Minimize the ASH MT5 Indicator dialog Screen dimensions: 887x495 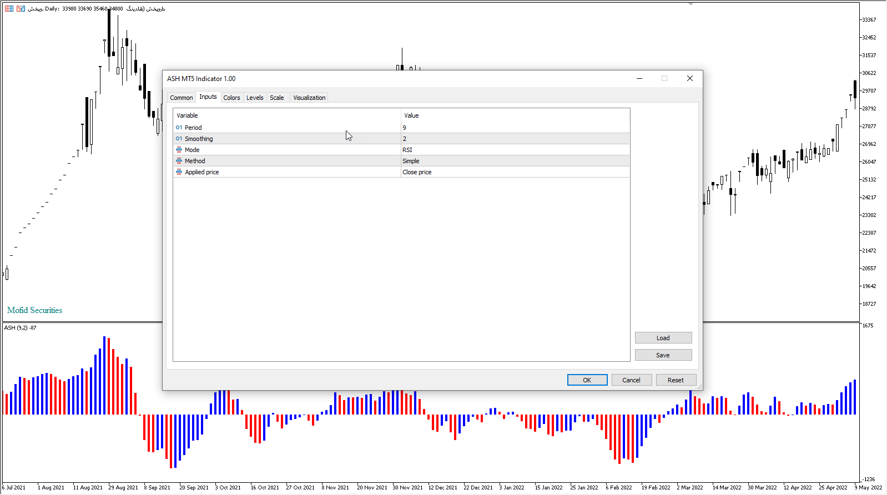point(639,78)
